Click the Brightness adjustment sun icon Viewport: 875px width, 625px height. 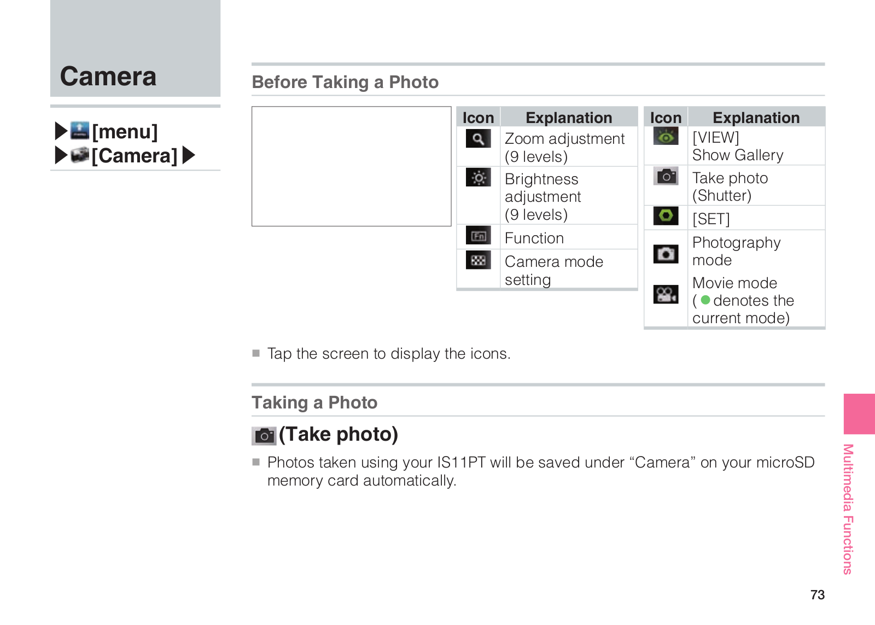478,178
